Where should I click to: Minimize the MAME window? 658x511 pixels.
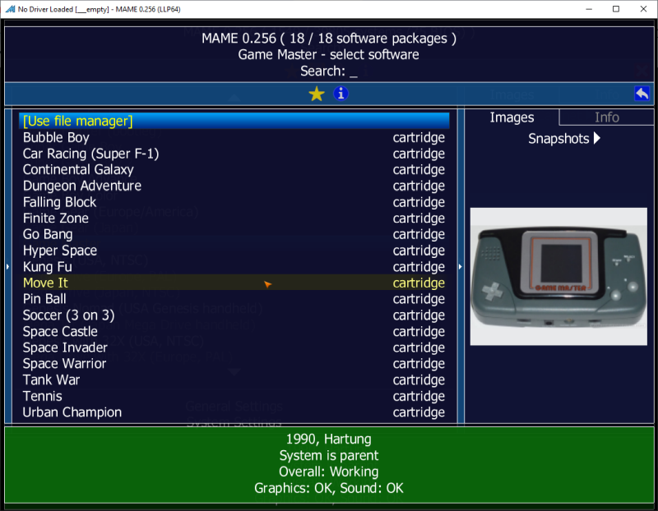(589, 9)
